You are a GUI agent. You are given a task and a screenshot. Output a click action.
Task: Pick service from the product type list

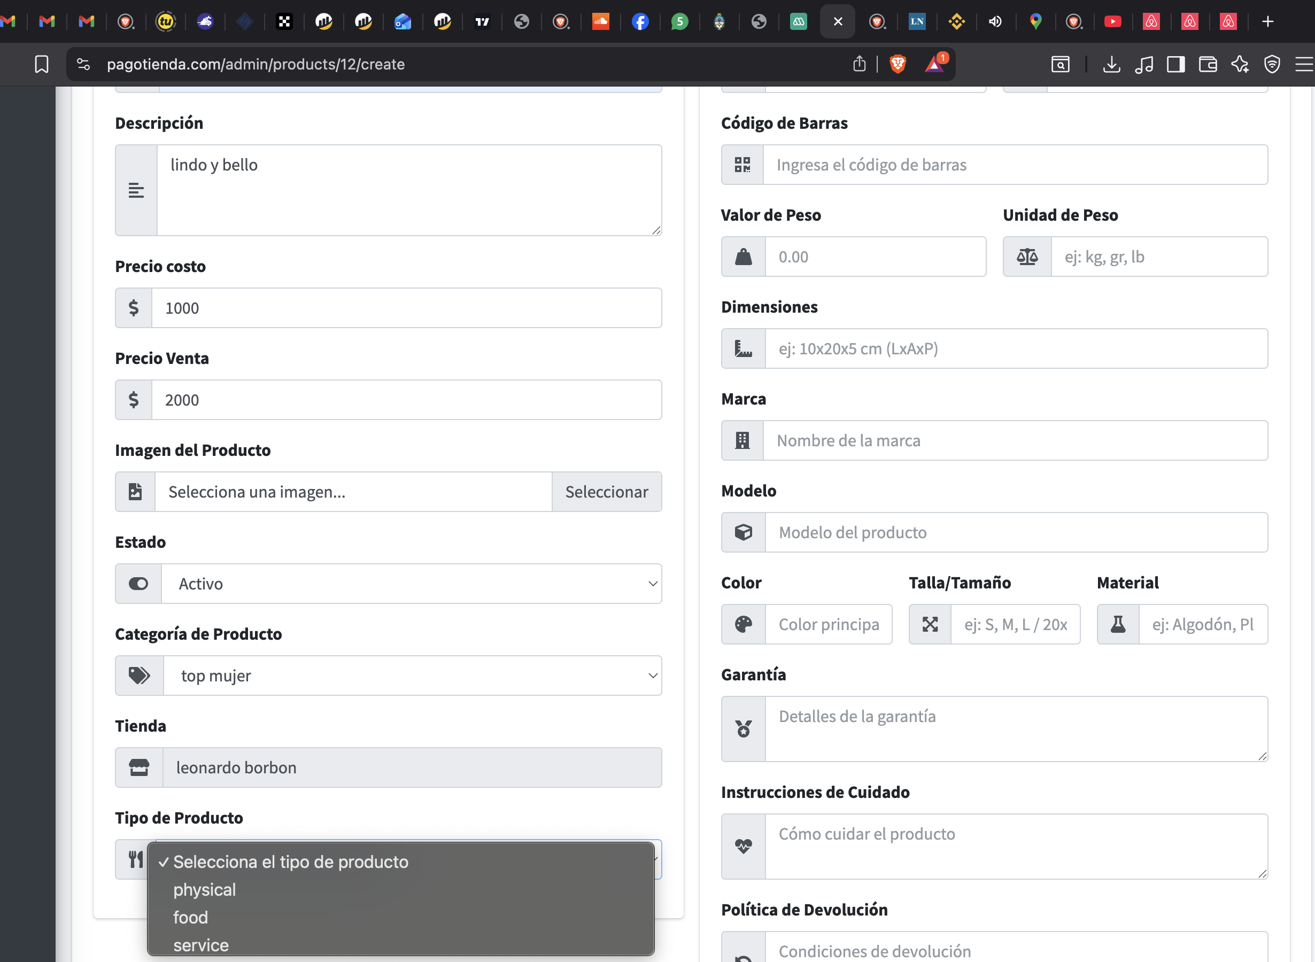[x=201, y=944]
